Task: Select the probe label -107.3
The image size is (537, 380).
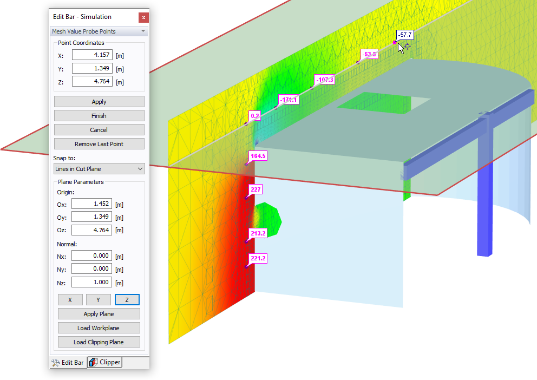Action: pos(325,80)
